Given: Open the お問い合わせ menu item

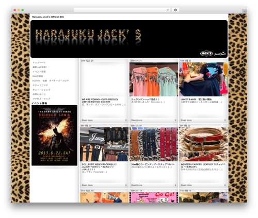Looking at the screenshot, I should 39,94.
